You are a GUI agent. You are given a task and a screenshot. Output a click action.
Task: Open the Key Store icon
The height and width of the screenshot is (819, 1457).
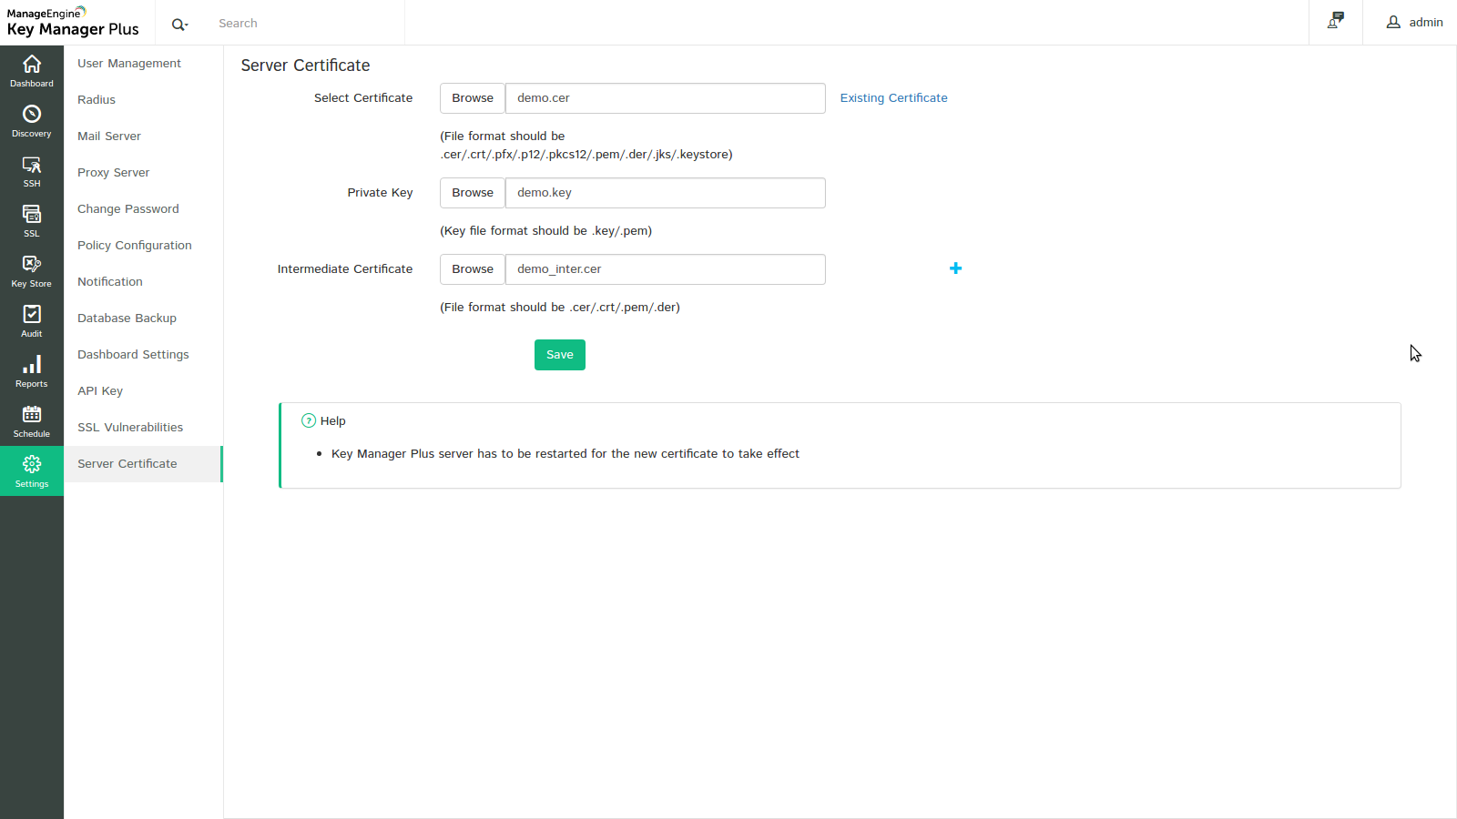32,264
